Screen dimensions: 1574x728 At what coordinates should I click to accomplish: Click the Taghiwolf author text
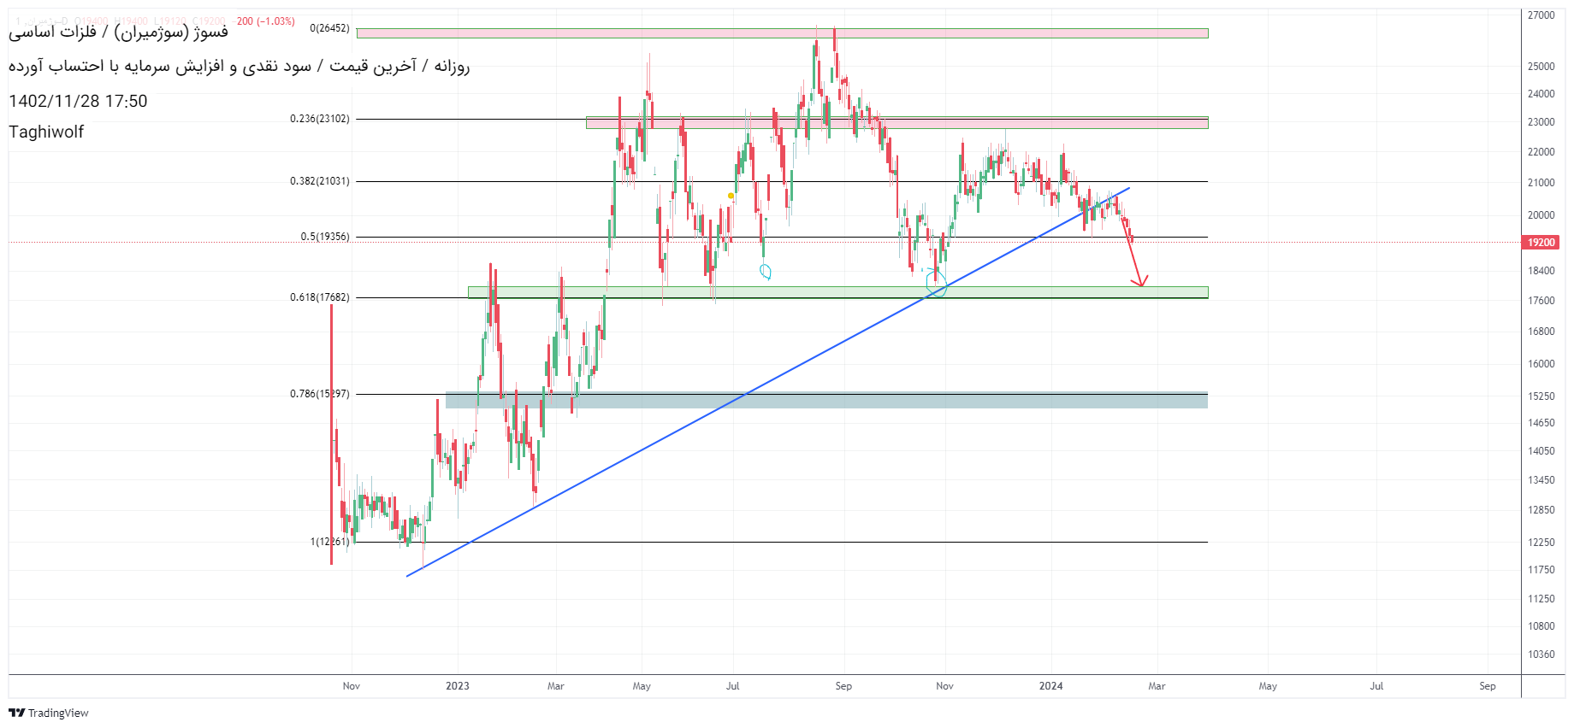[x=46, y=132]
